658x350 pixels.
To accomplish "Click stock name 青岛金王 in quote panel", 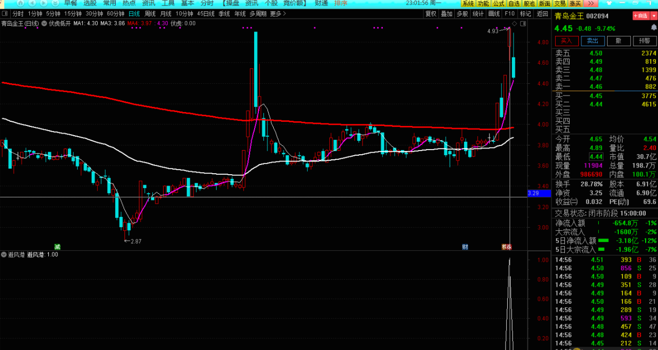I will pyautogui.click(x=569, y=16).
